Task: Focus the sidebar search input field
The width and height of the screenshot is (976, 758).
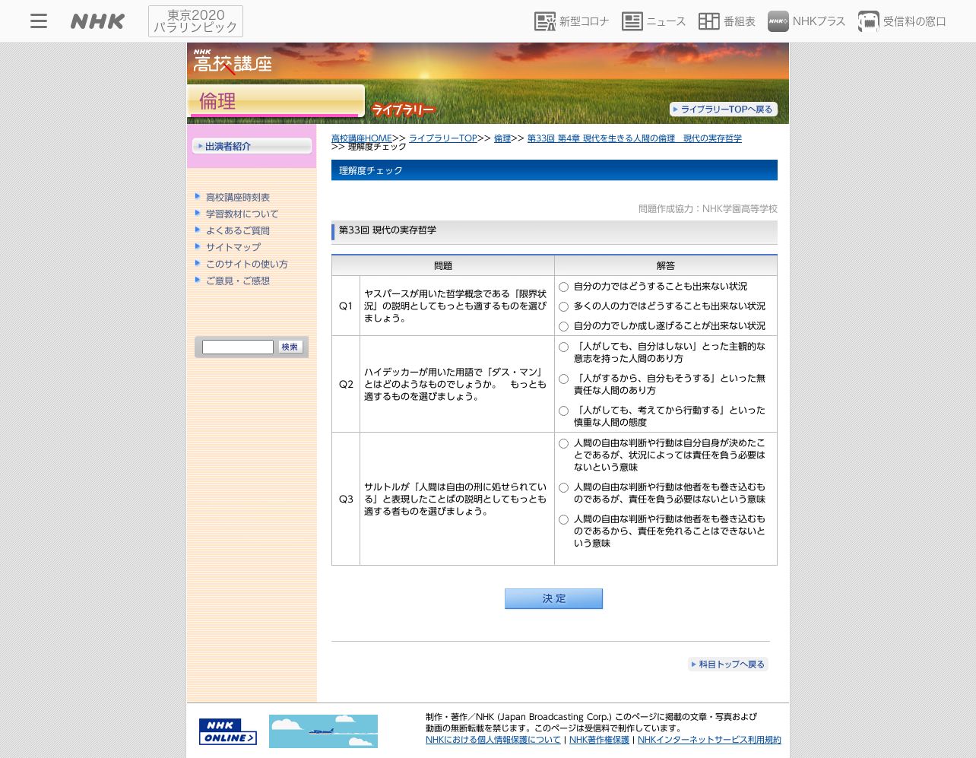Action: click(x=238, y=347)
